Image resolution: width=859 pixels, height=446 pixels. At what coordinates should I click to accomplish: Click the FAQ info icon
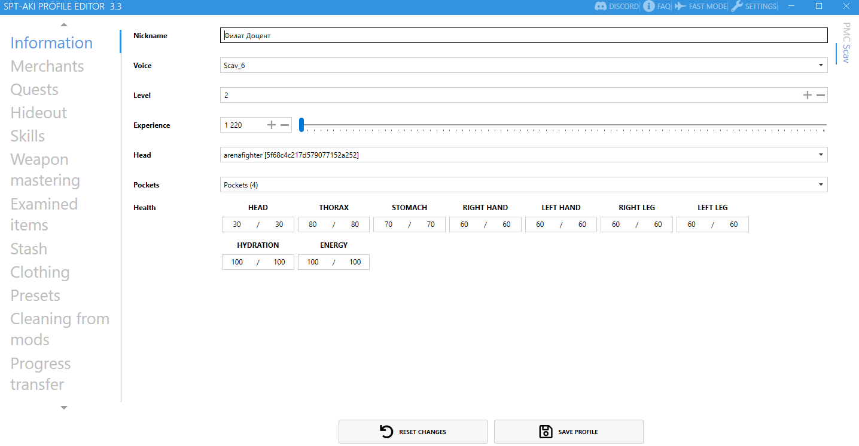pyautogui.click(x=648, y=7)
